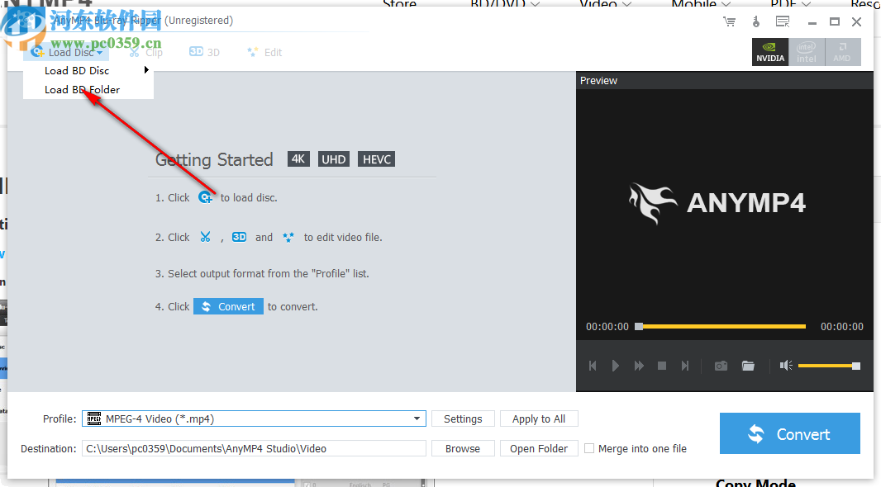Open the Load Disc dropdown
The width and height of the screenshot is (881, 487).
[x=66, y=52]
